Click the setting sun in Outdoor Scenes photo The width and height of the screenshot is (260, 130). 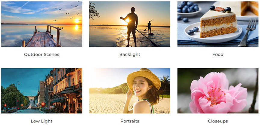pos(77,21)
